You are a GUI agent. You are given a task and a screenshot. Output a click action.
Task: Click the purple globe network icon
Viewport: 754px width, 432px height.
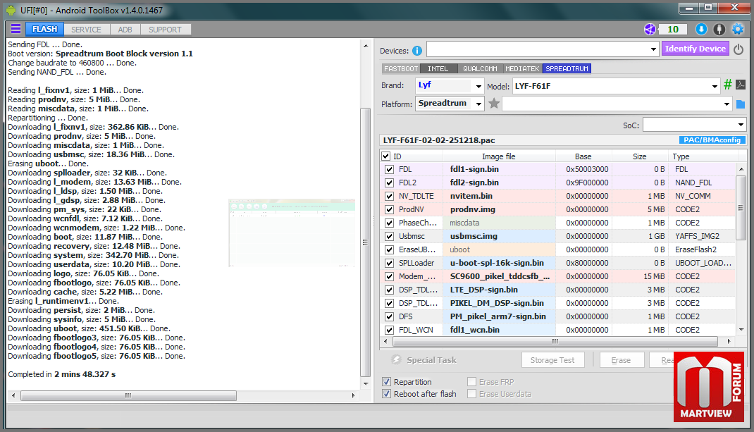[x=650, y=30]
